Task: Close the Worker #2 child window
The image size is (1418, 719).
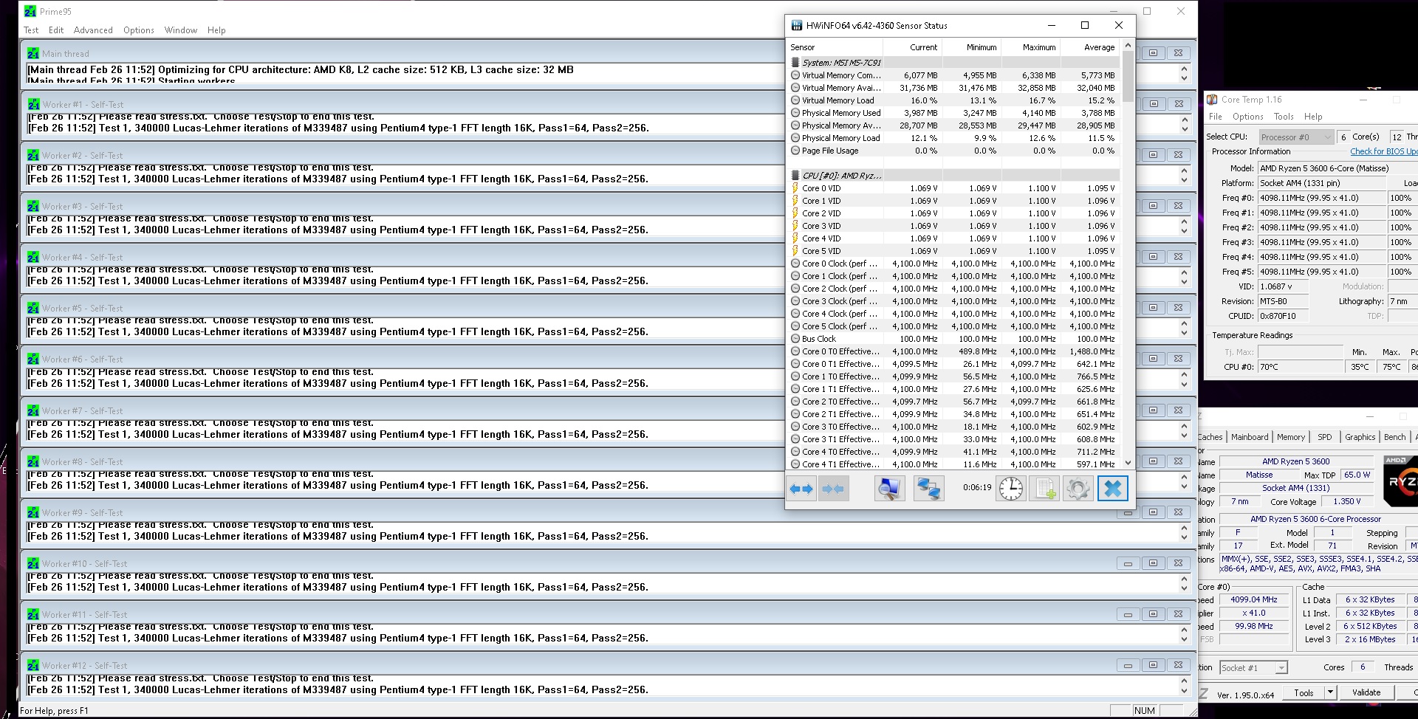Action: 1178,155
